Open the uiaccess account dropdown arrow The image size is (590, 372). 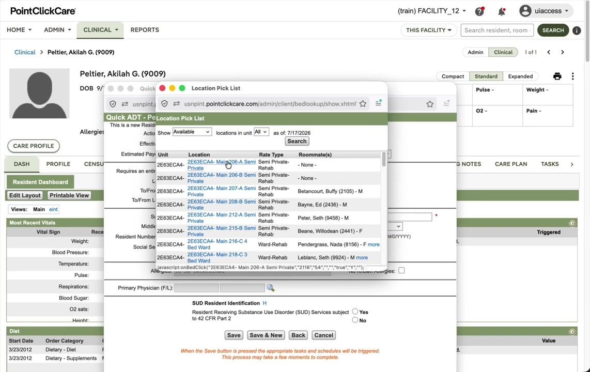coord(567,11)
